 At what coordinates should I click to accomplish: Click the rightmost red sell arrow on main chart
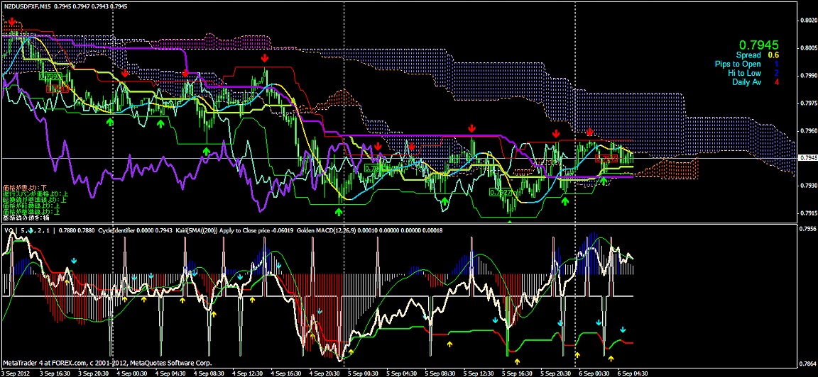point(589,133)
